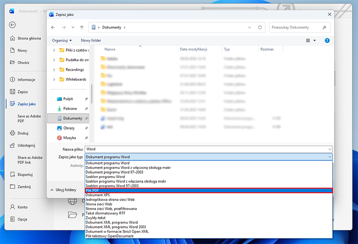Expand the Whiteboards folder node
This screenshot has width=358, height=244.
coord(54,79)
